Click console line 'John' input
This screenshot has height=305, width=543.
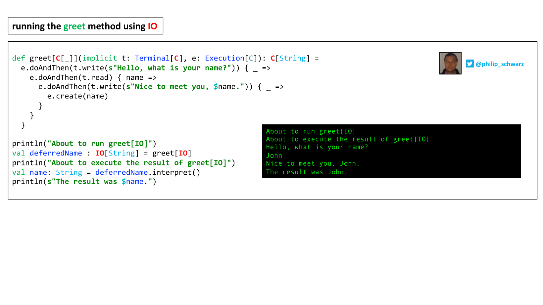tap(274, 155)
